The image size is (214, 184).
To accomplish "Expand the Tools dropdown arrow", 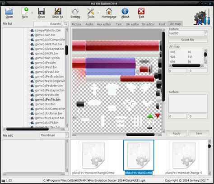I will (98, 13).
